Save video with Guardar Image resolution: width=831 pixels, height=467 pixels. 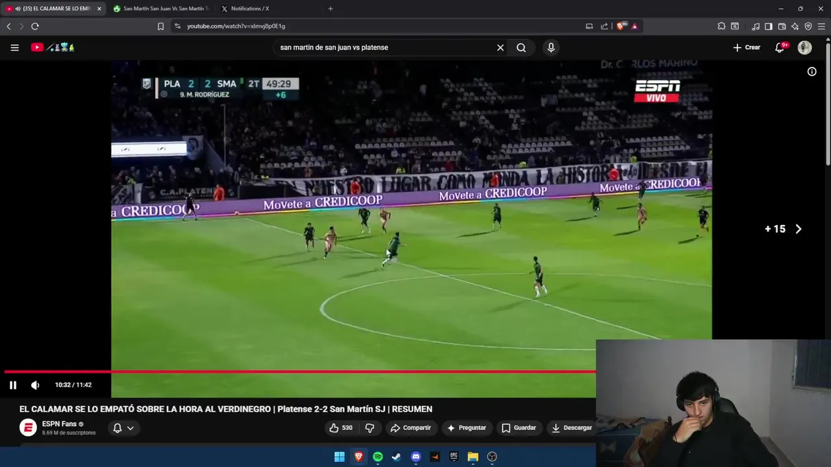pos(519,427)
